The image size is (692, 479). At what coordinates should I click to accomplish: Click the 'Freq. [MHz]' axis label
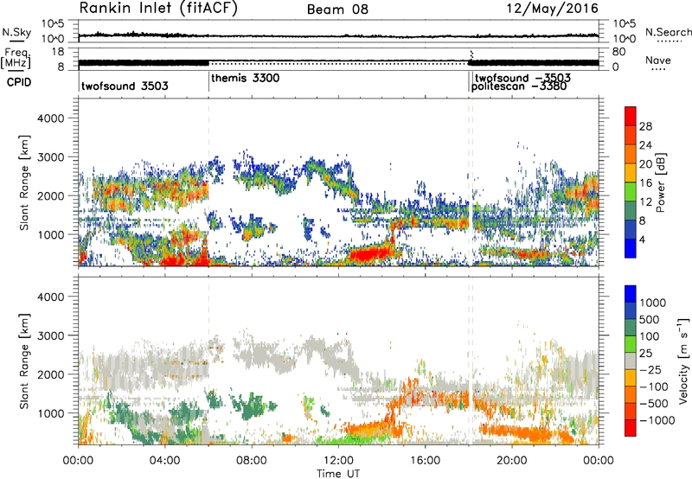[16, 59]
